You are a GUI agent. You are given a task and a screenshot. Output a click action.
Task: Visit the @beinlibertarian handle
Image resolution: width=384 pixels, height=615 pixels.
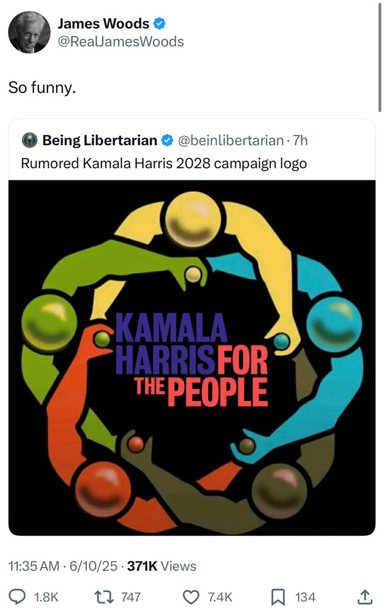[x=231, y=140]
